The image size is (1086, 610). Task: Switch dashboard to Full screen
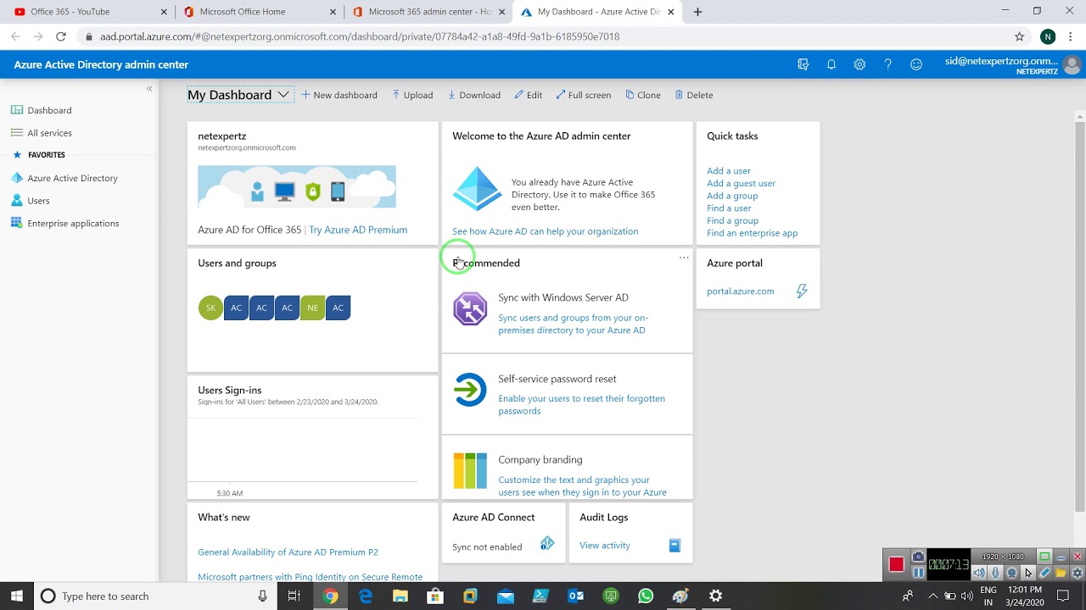[x=584, y=95]
